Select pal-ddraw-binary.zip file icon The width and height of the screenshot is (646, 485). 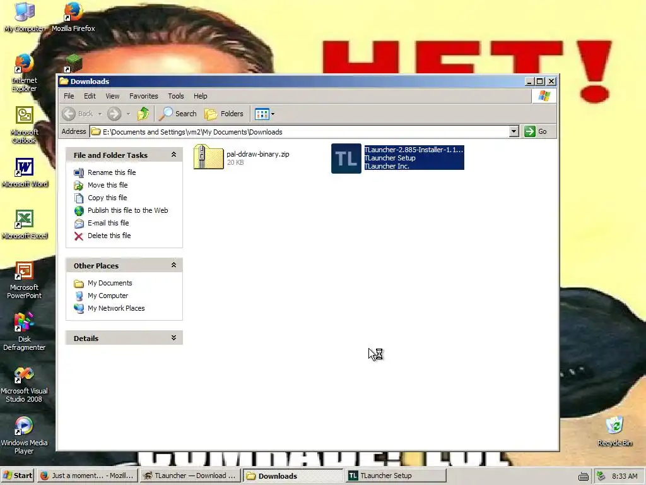click(208, 157)
